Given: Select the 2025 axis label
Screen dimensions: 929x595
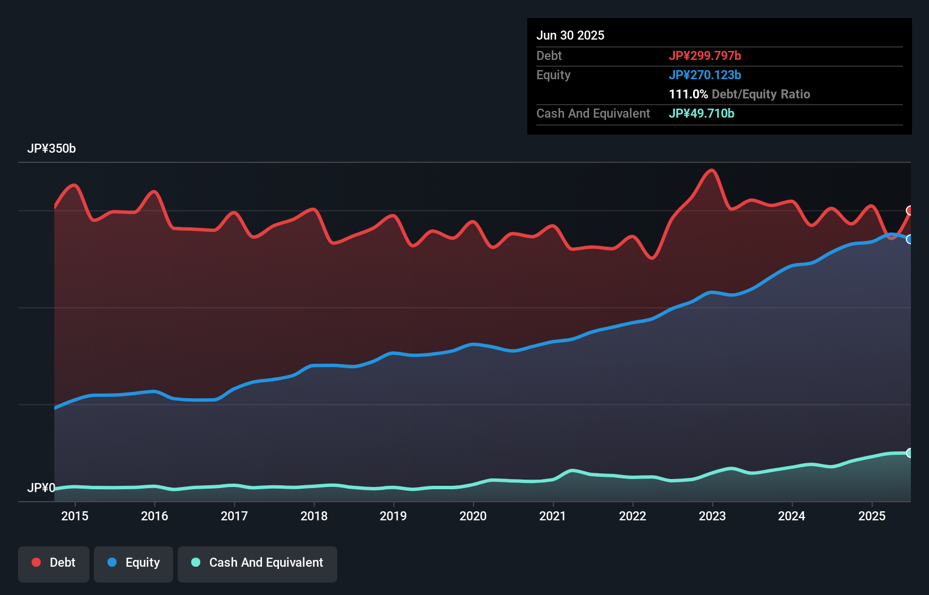Looking at the screenshot, I should 872,516.
